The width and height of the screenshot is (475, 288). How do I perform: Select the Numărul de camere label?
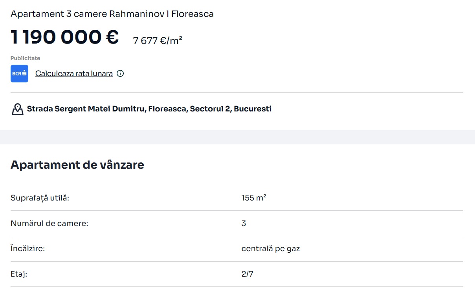(x=49, y=223)
